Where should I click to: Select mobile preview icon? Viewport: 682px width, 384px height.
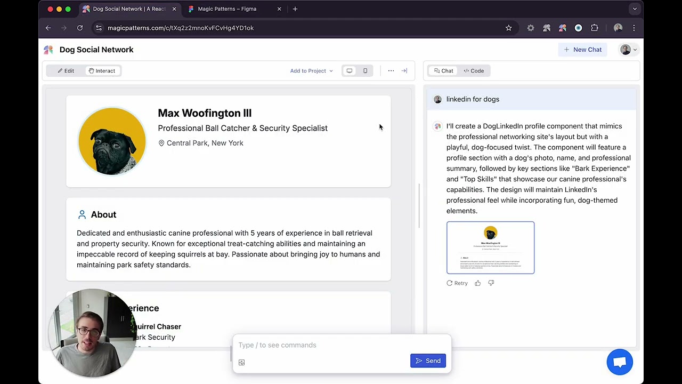[x=365, y=70]
